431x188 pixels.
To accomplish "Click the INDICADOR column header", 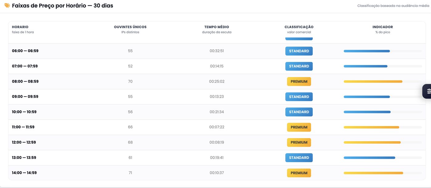I will tap(383, 27).
